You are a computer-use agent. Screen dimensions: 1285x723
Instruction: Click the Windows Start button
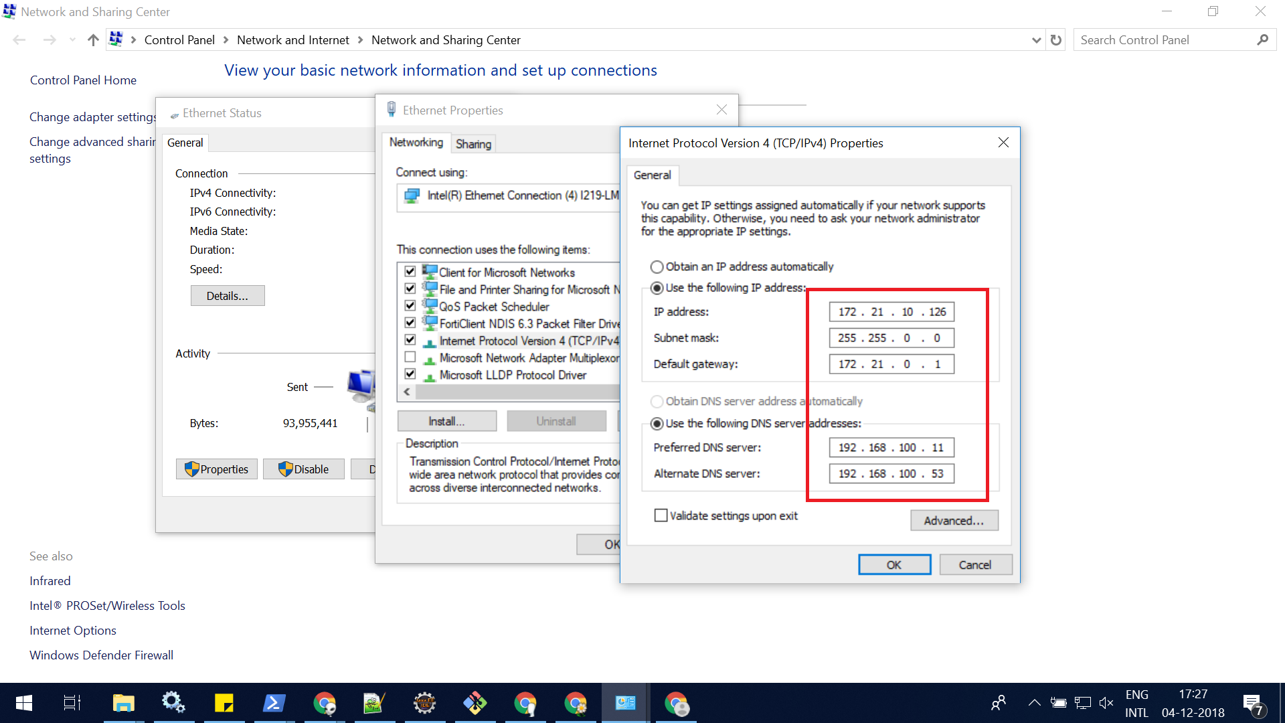tap(24, 703)
